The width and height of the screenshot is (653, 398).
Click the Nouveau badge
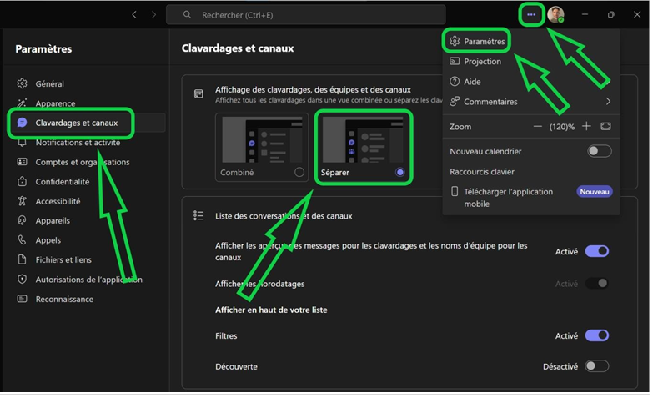[x=595, y=192]
